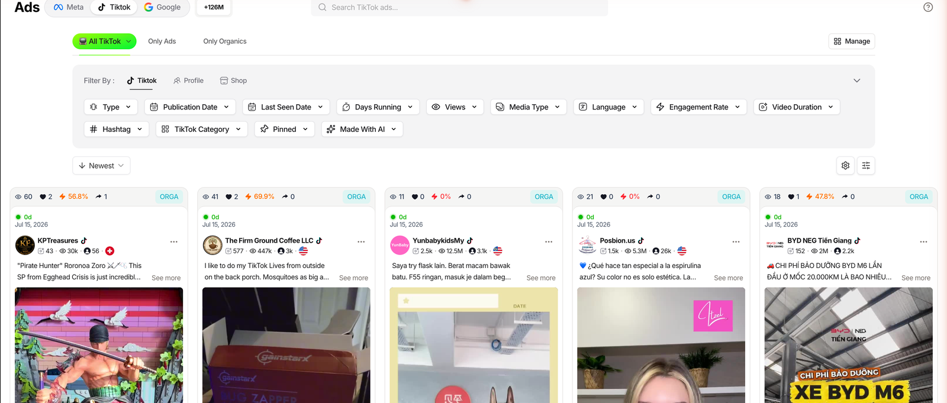The image size is (947, 403).
Task: Click TikTok icon next to Posbion.us name
Action: pos(641,241)
